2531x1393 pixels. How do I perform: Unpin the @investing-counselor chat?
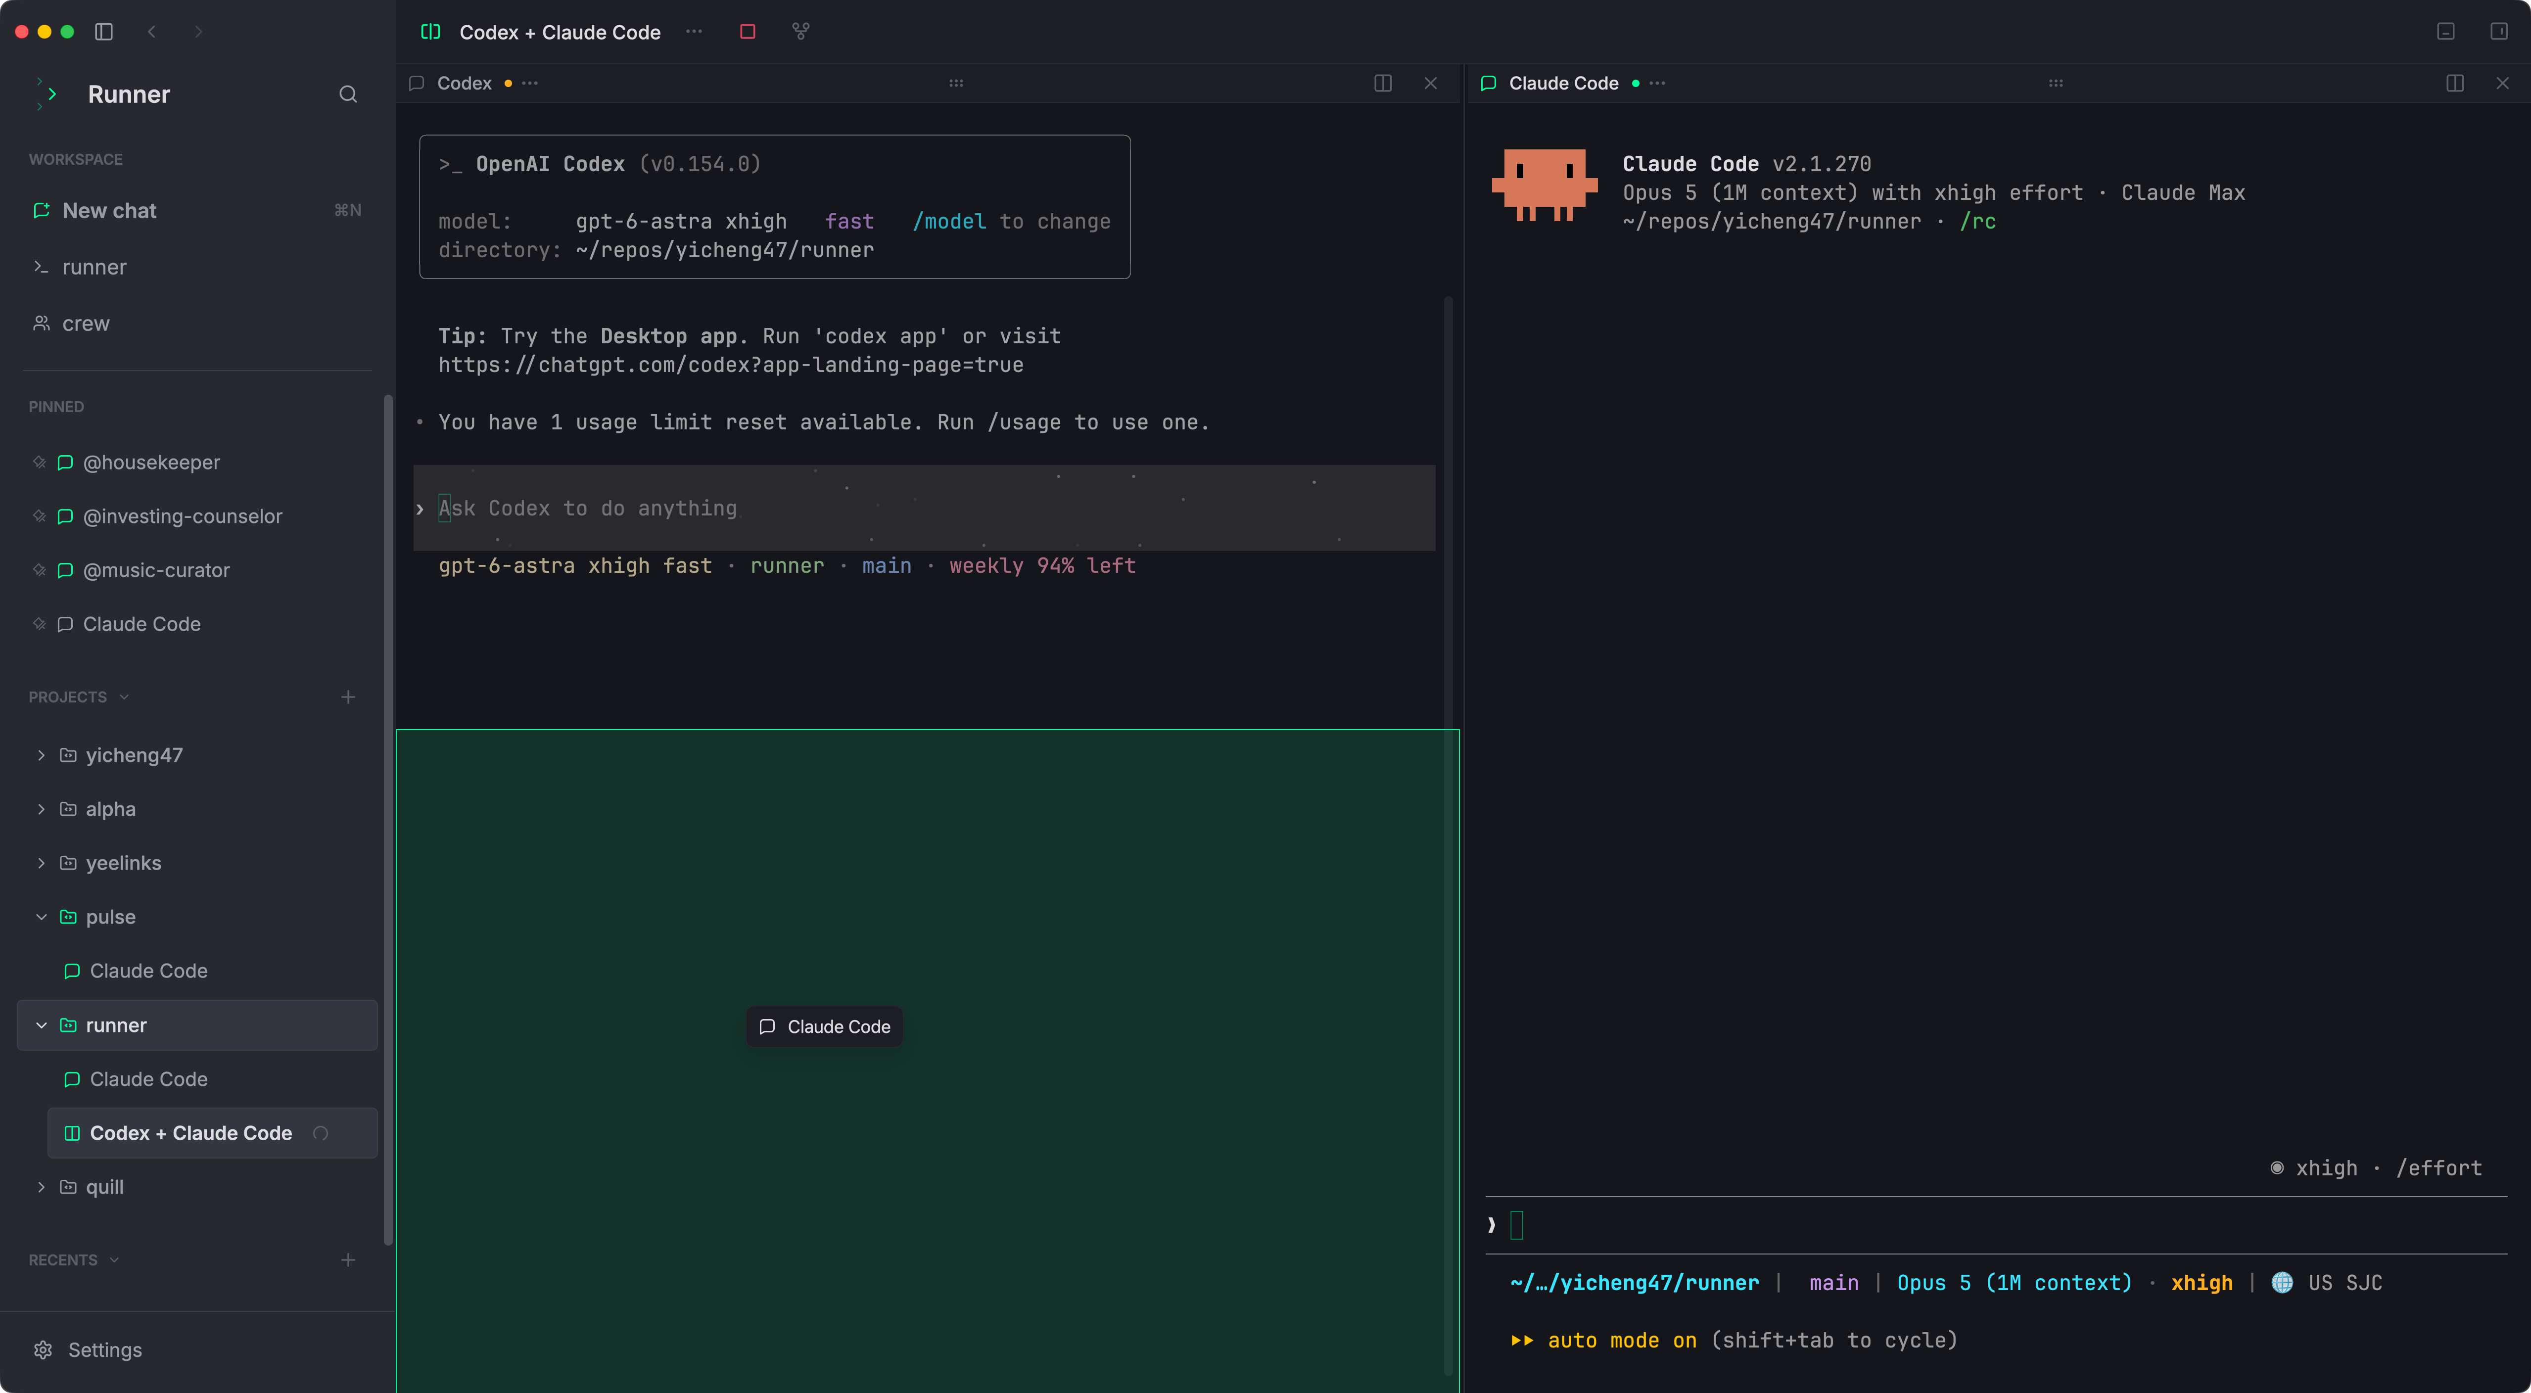[39, 516]
